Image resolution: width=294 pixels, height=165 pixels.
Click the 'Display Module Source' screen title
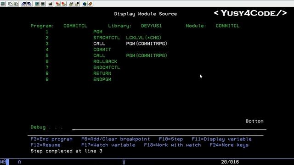[x=146, y=14]
